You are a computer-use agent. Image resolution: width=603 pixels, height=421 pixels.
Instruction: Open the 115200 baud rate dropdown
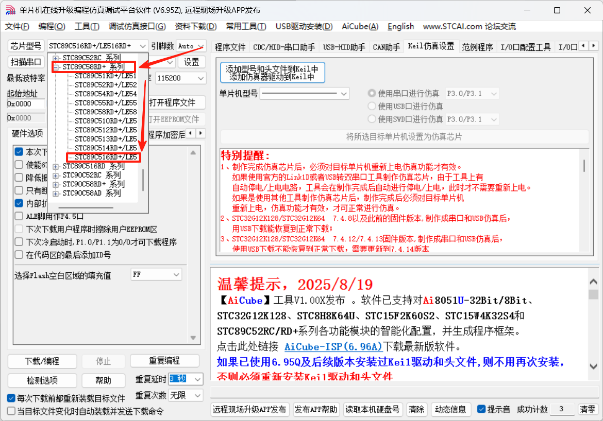[x=180, y=78]
